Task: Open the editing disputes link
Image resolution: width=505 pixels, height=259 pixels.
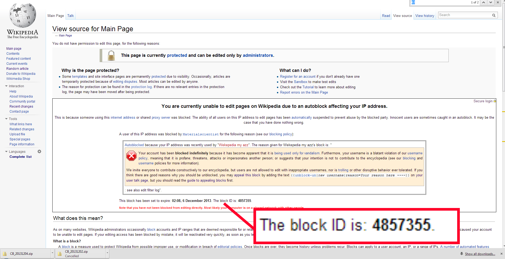Action: coord(125,82)
